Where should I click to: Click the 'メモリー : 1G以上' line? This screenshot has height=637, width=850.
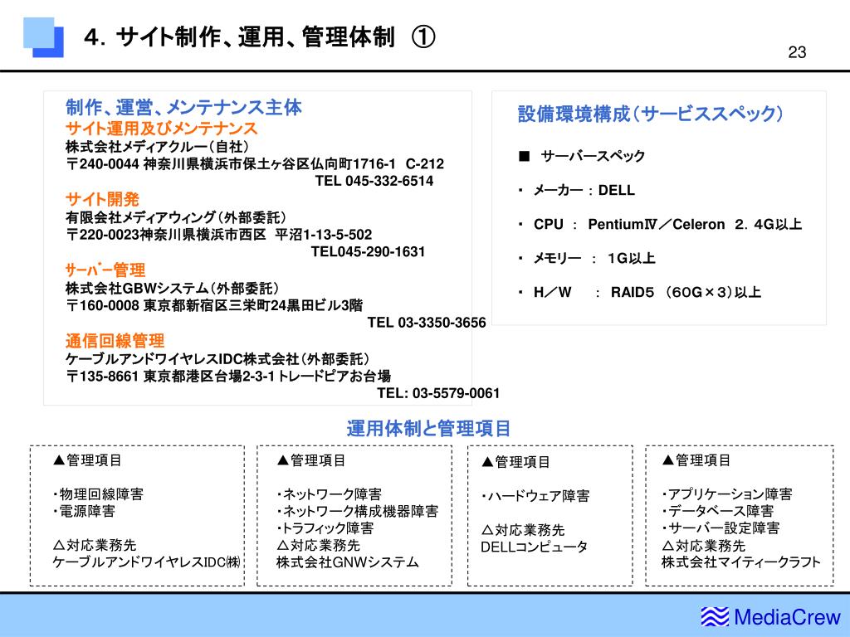click(587, 259)
